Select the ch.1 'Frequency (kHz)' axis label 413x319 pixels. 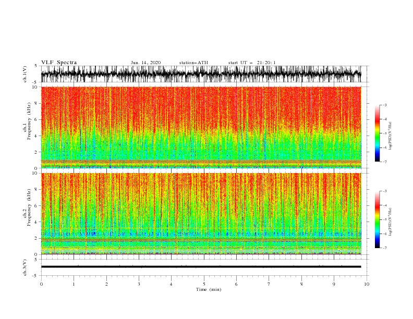29,121
